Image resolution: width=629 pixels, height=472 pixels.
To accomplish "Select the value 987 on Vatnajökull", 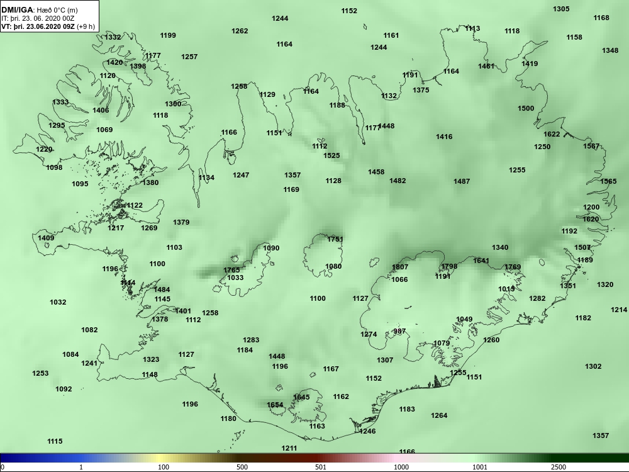I will click(399, 332).
